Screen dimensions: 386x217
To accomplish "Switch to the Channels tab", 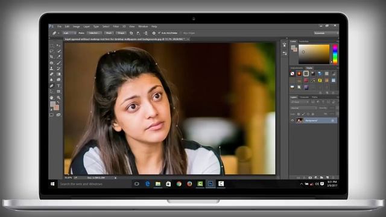I will point(304,97).
